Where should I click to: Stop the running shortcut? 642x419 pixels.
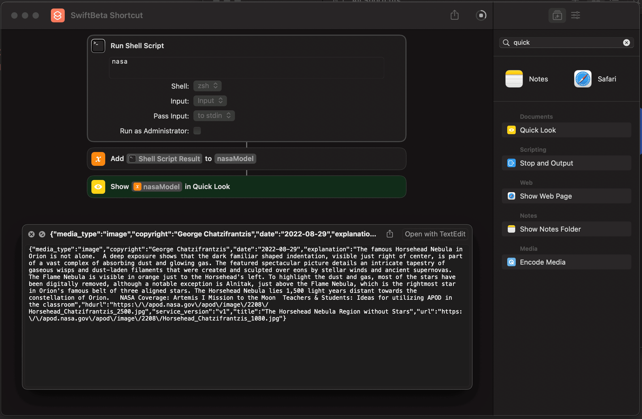tap(481, 15)
